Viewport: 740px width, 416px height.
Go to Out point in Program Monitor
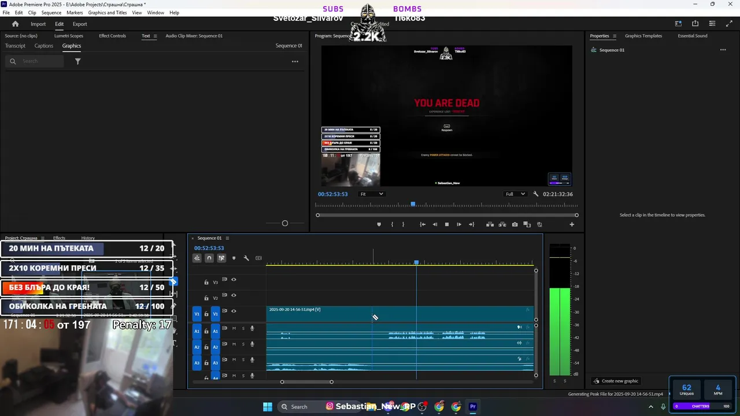point(471,224)
